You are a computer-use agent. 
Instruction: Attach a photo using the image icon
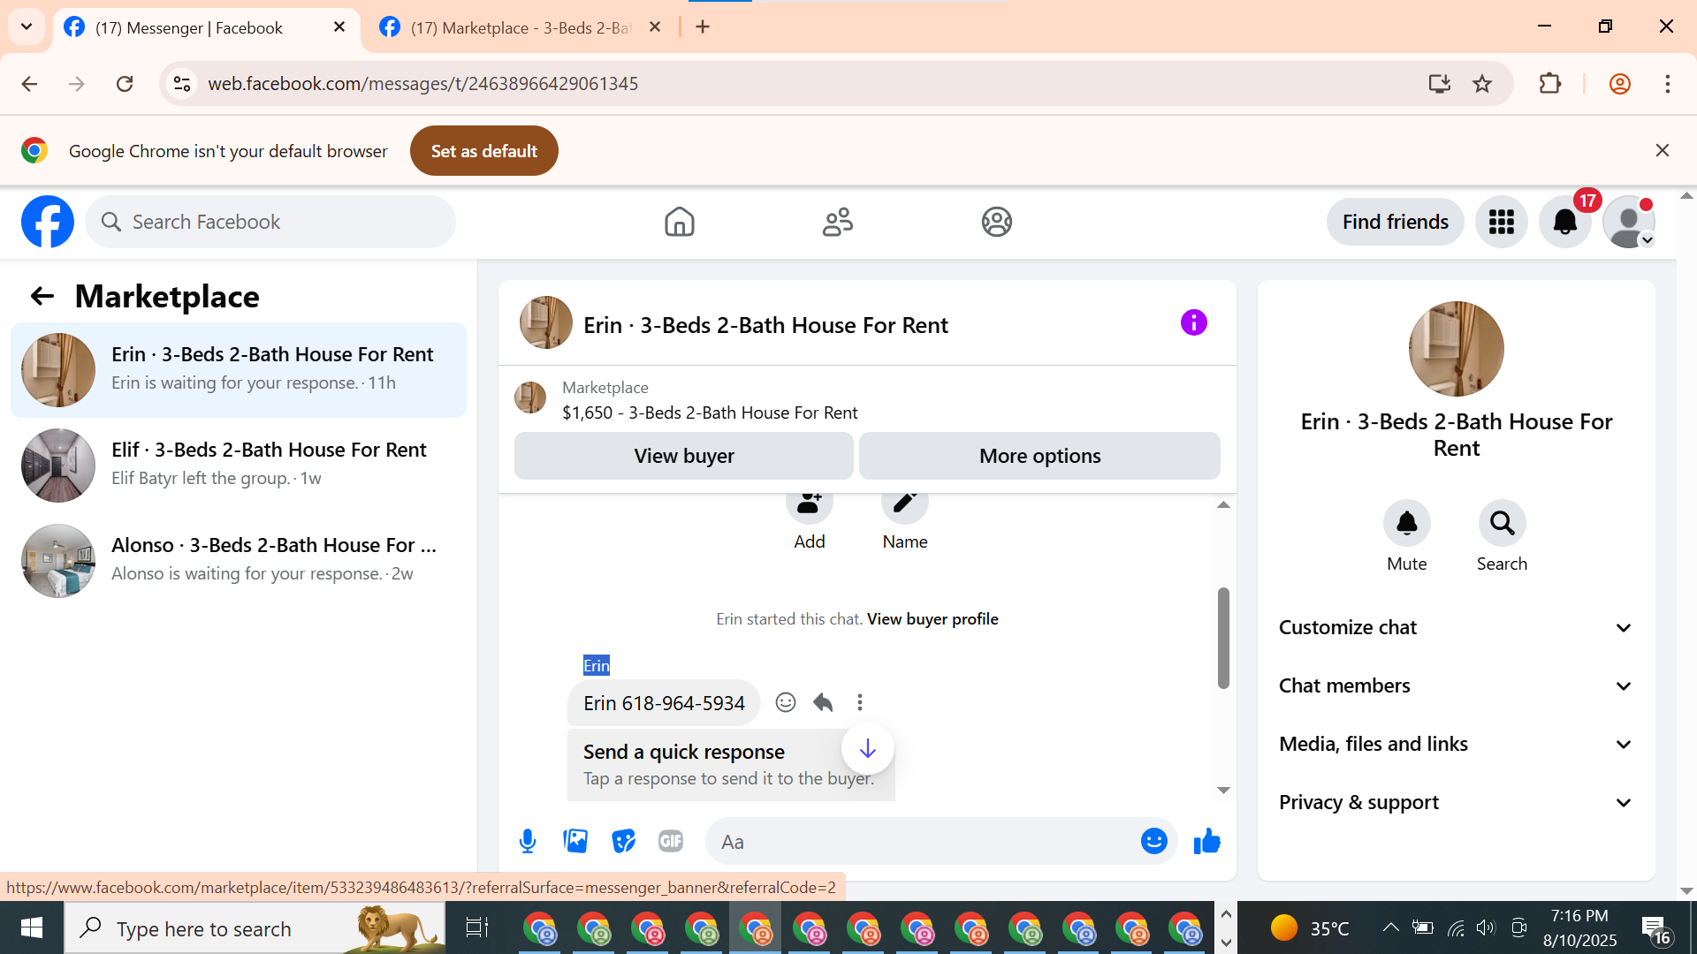click(575, 841)
